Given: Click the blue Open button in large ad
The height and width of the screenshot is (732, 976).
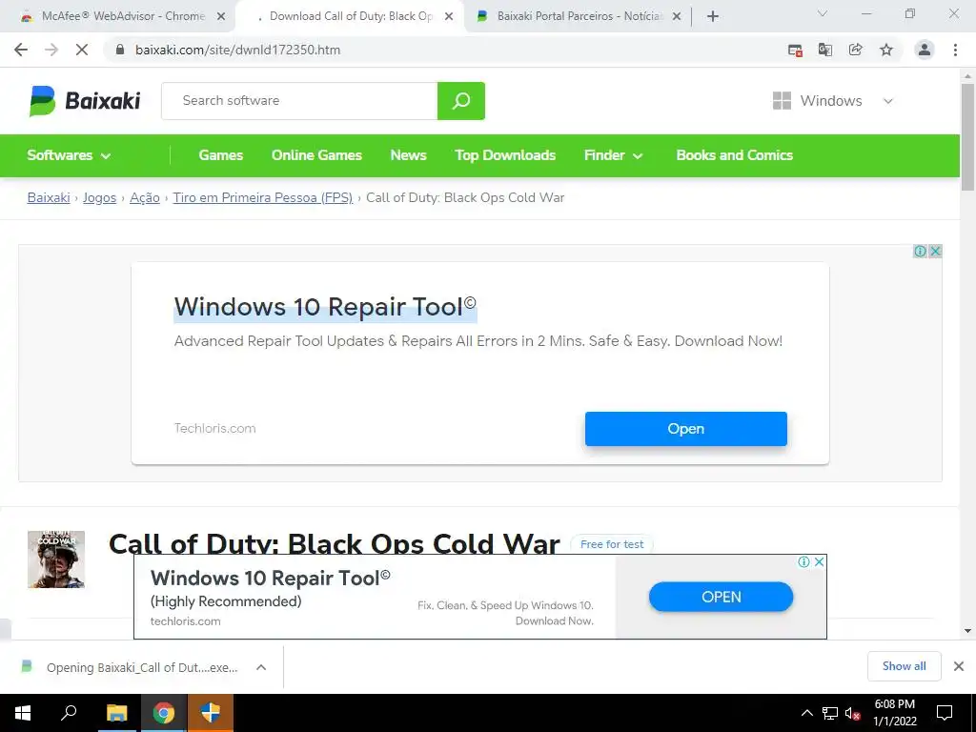Looking at the screenshot, I should coord(686,429).
